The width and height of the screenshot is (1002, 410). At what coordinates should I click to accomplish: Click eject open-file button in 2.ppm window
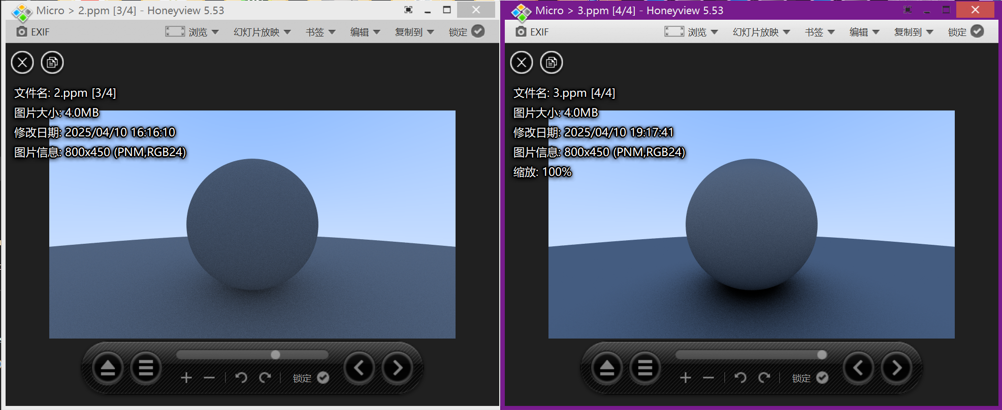tap(108, 368)
